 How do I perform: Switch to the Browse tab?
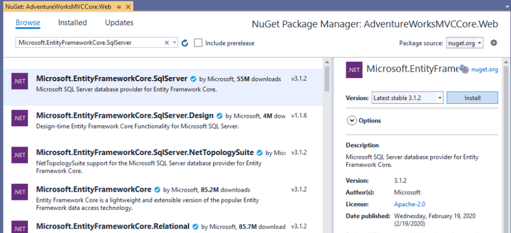click(x=28, y=23)
